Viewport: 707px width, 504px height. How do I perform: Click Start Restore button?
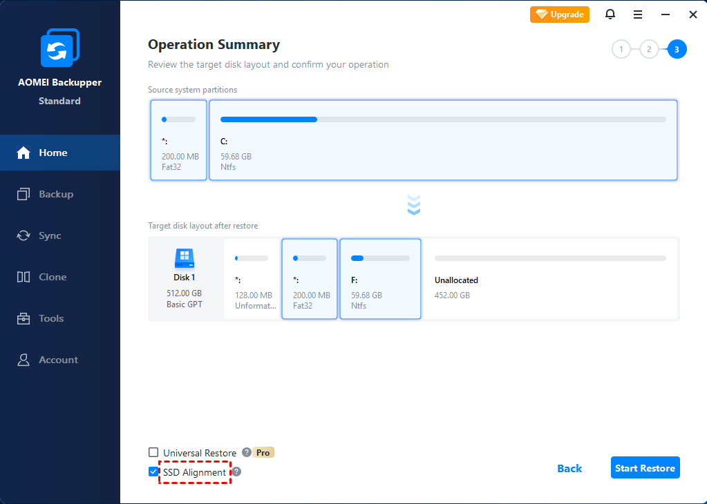click(x=645, y=468)
